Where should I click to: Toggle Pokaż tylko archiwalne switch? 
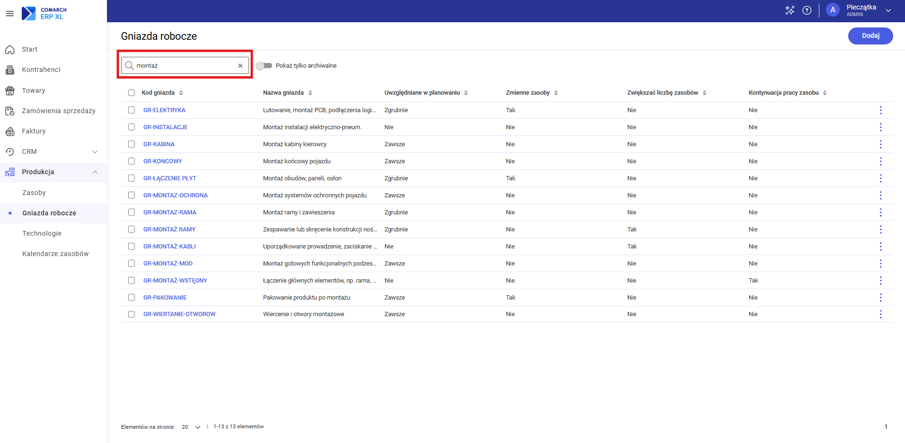[x=264, y=66]
